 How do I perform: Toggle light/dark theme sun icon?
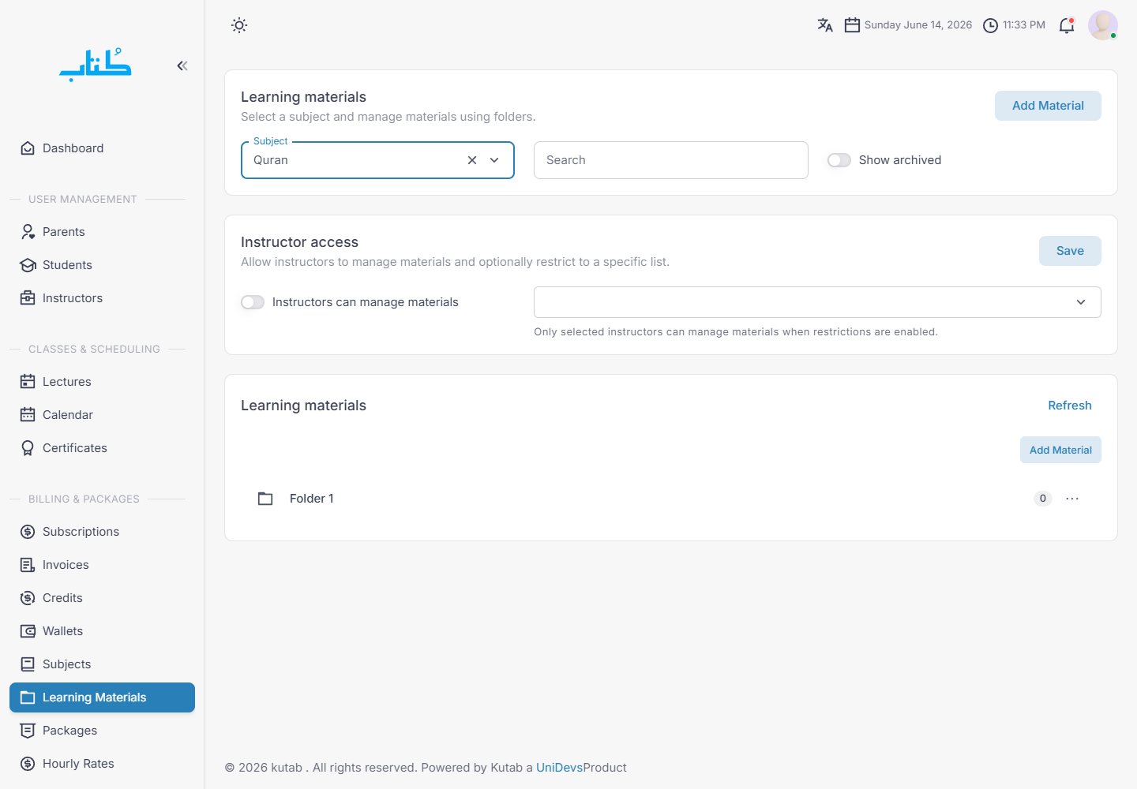(x=239, y=25)
